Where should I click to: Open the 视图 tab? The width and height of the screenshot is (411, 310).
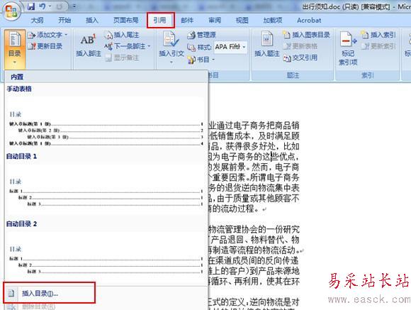tap(242, 20)
